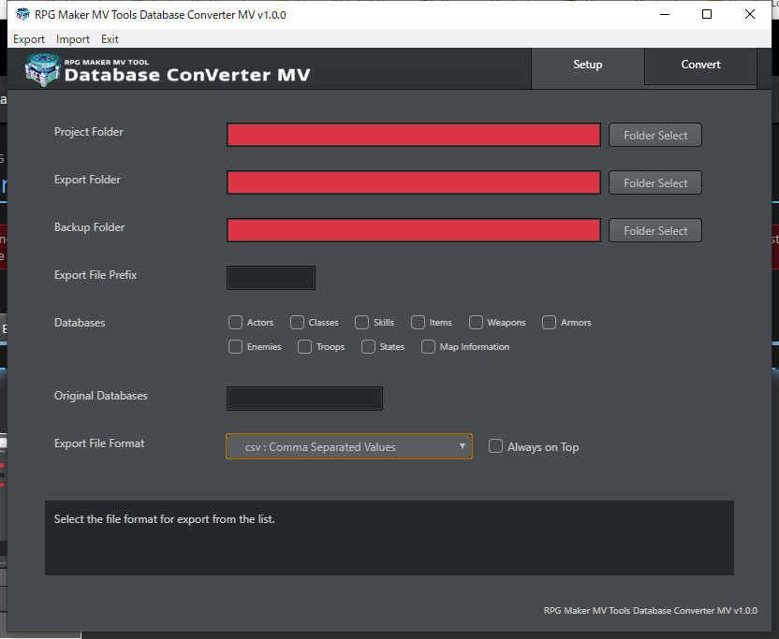
Task: Check the Enemies database option
Action: 235,346
